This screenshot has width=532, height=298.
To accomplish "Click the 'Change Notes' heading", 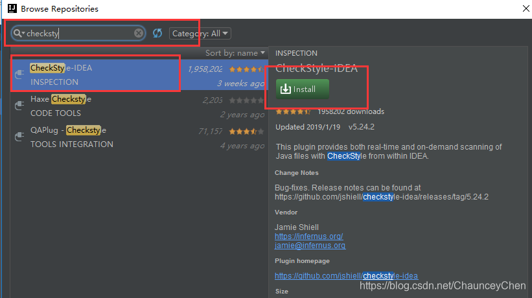I will pos(297,173).
